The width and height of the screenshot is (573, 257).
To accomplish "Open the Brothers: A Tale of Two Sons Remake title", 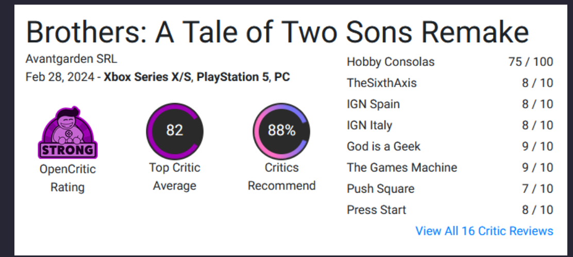I will [277, 32].
